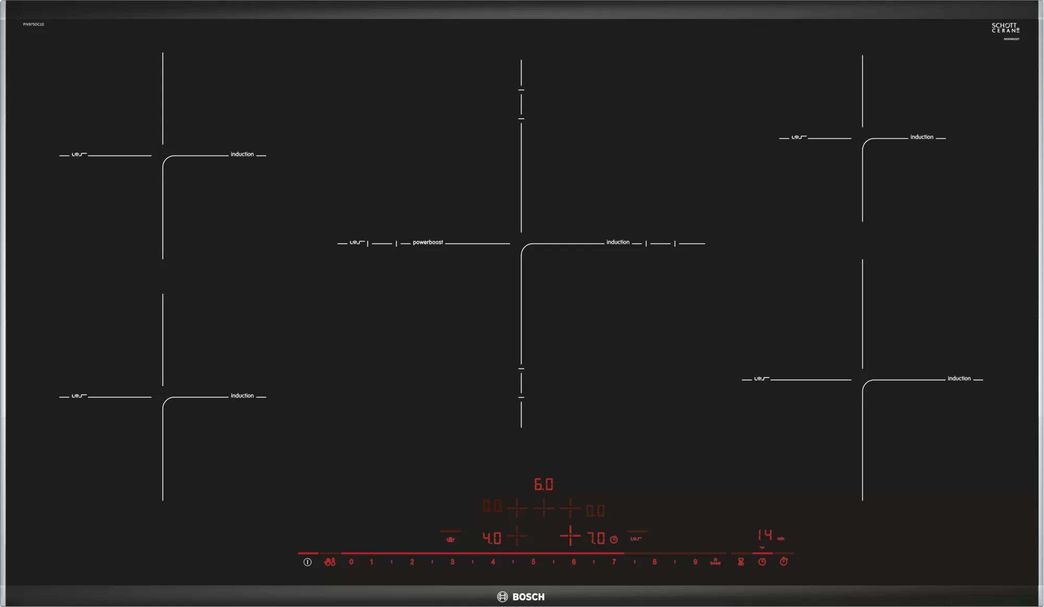Image resolution: width=1044 pixels, height=607 pixels.
Task: Select the active zone showing 7.0
Action: coord(596,538)
